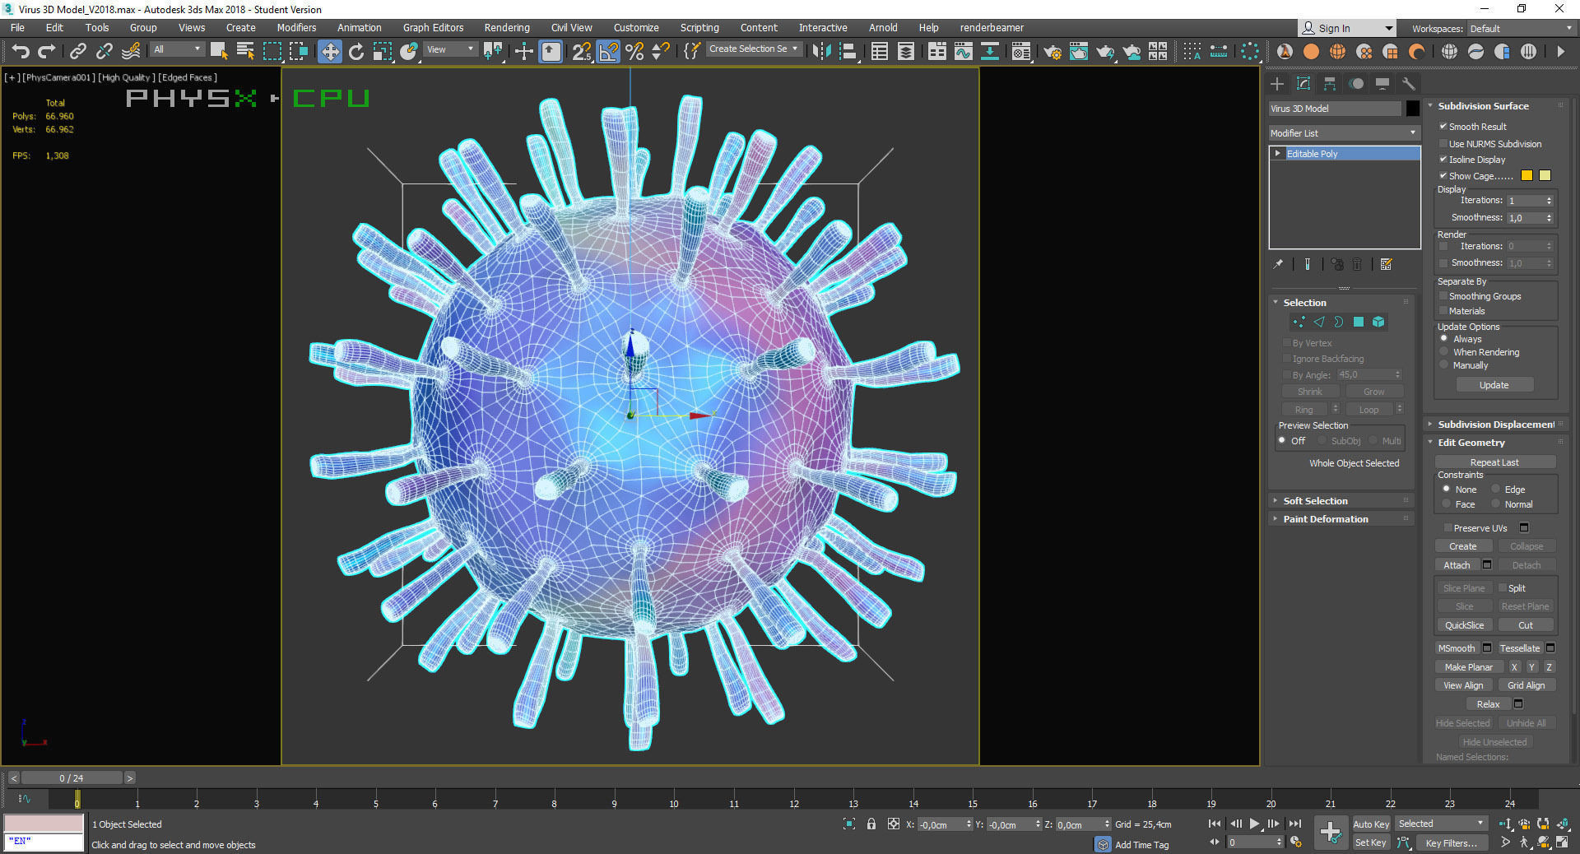The height and width of the screenshot is (854, 1580).
Task: Open the Scripting menu
Action: tap(699, 28)
